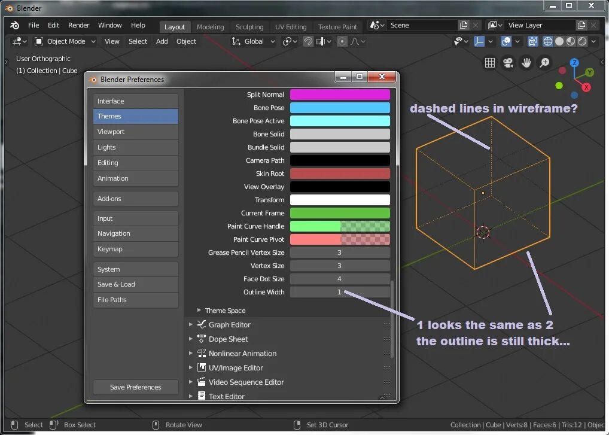Click the view layer browse icon
609x435 pixels.
495,25
